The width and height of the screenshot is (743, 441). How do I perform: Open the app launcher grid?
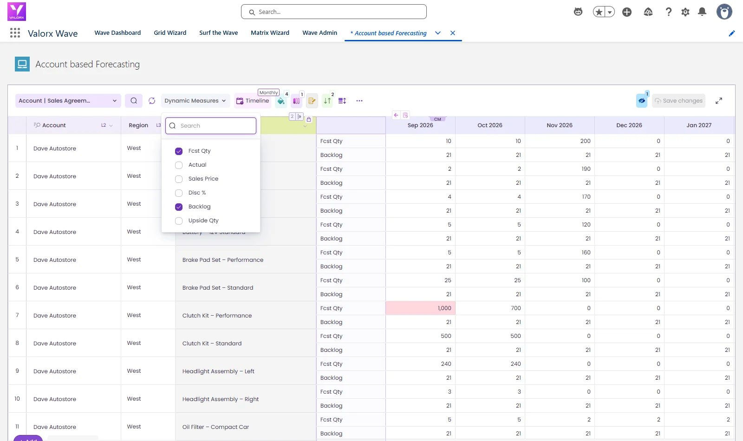point(15,33)
